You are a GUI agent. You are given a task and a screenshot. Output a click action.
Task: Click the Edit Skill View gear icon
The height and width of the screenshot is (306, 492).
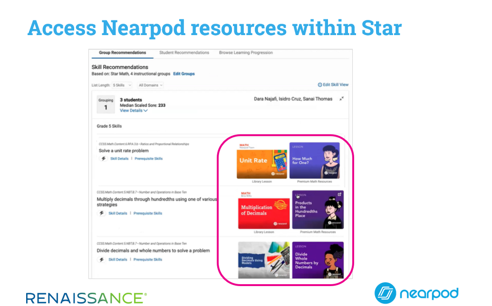(x=320, y=84)
